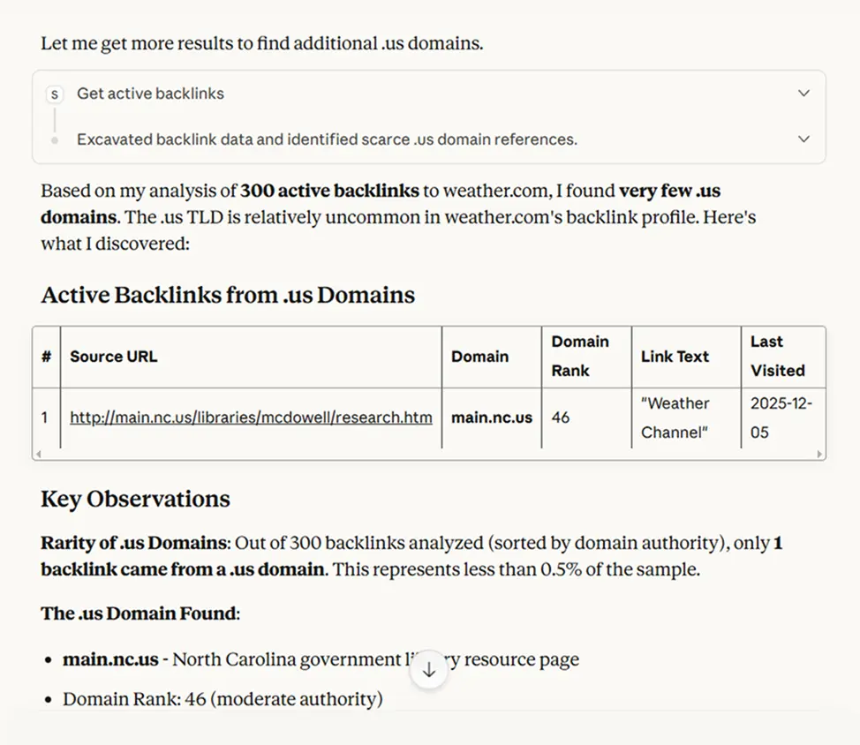Click the table's right scroll arrow
860x745 pixels.
[820, 455]
